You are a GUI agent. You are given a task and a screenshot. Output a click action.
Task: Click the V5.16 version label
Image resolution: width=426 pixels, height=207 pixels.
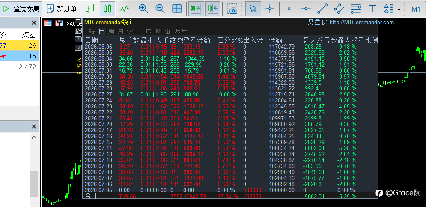click(79, 67)
